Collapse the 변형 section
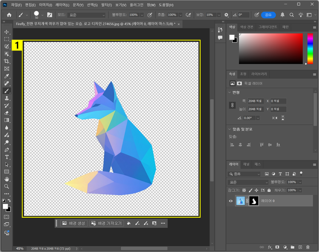This screenshot has width=319, height=252. coord(230,92)
